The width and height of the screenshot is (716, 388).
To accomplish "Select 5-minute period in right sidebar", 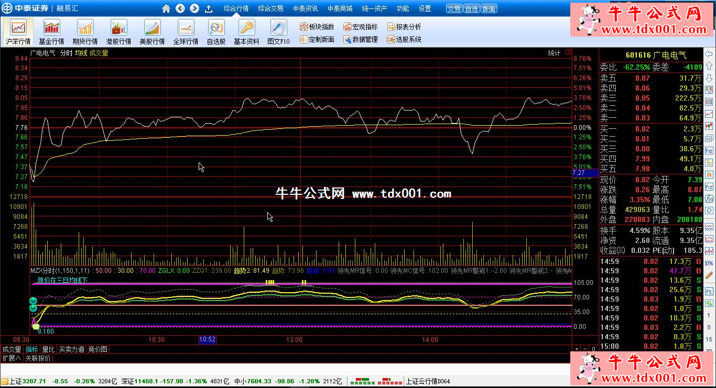I will (x=709, y=327).
